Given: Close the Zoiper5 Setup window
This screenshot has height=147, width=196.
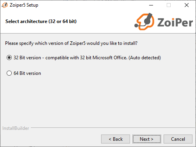Looking at the screenshot, I should coord(187,5).
